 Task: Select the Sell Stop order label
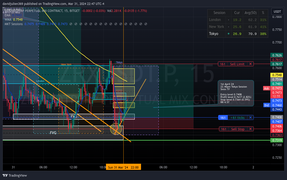tap(238, 129)
